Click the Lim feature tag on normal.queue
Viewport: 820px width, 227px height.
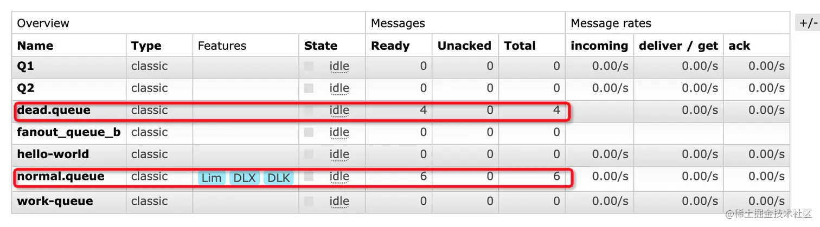tap(212, 178)
